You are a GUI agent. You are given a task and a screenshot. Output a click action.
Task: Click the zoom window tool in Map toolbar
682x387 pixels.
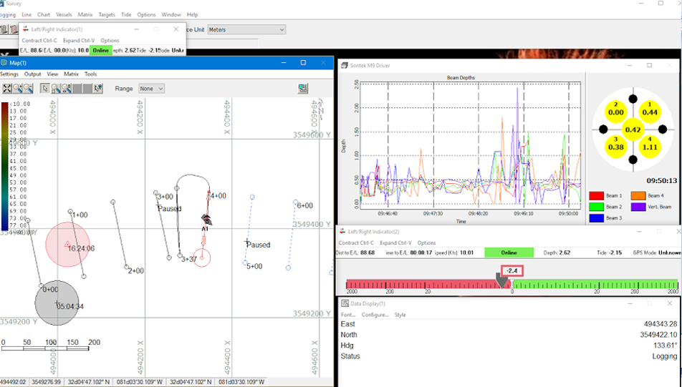[x=56, y=89]
